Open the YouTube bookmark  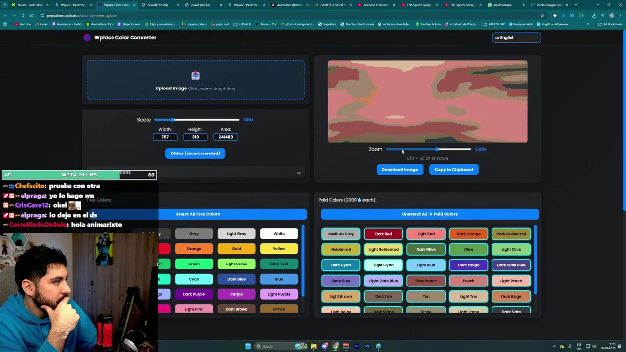coord(22,24)
